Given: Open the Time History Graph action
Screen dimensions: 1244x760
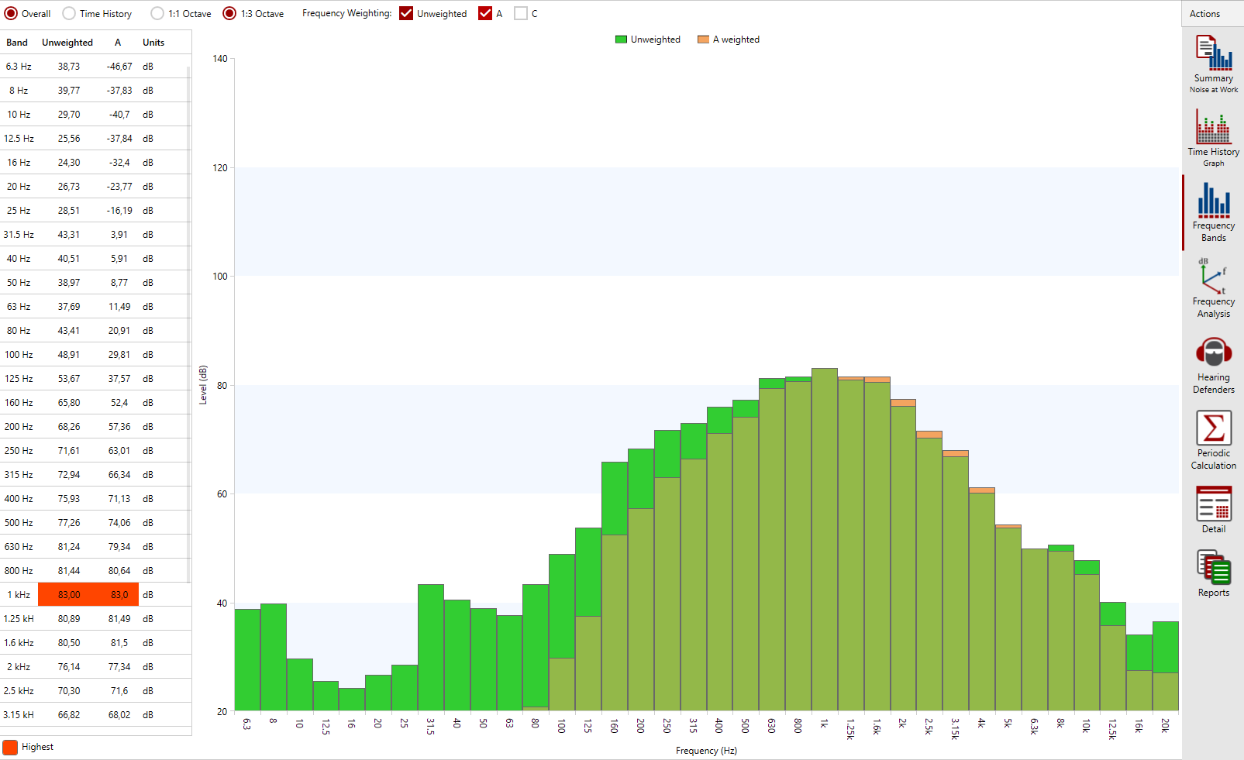Looking at the screenshot, I should pos(1213,138).
